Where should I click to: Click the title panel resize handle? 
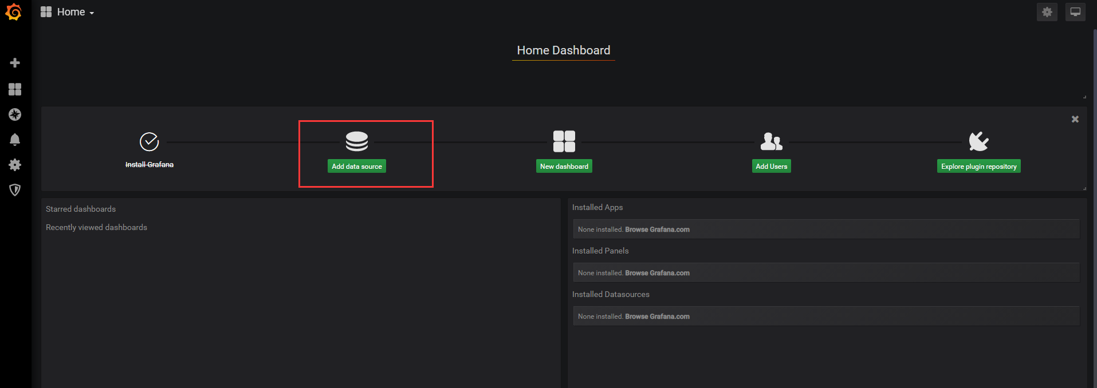1084,97
